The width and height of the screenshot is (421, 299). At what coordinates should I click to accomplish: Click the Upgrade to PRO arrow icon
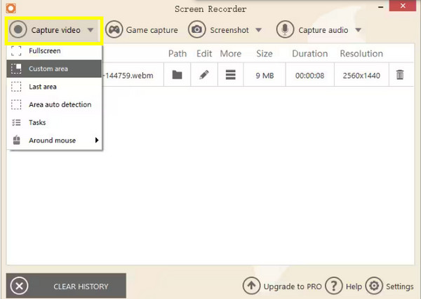(x=251, y=286)
